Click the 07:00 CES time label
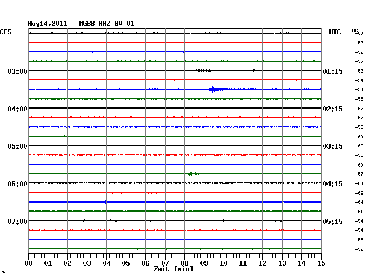This screenshot has width=366, height=278. click(x=17, y=221)
